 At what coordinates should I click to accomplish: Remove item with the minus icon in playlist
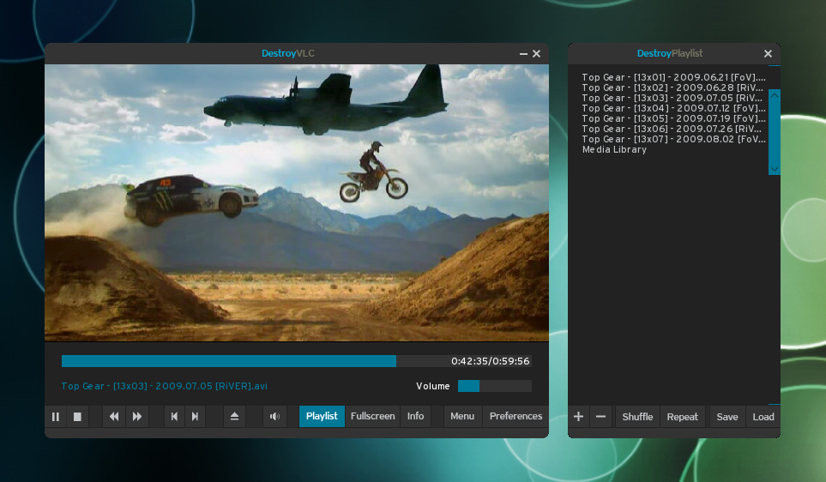click(x=600, y=417)
